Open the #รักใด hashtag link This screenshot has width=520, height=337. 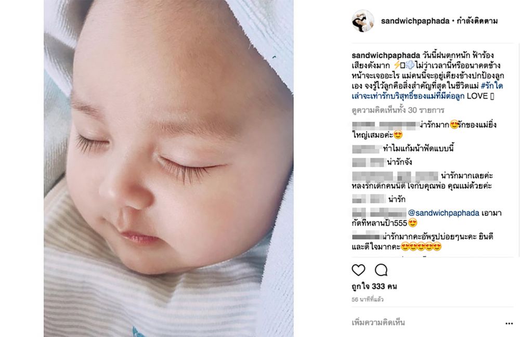pyautogui.click(x=491, y=86)
